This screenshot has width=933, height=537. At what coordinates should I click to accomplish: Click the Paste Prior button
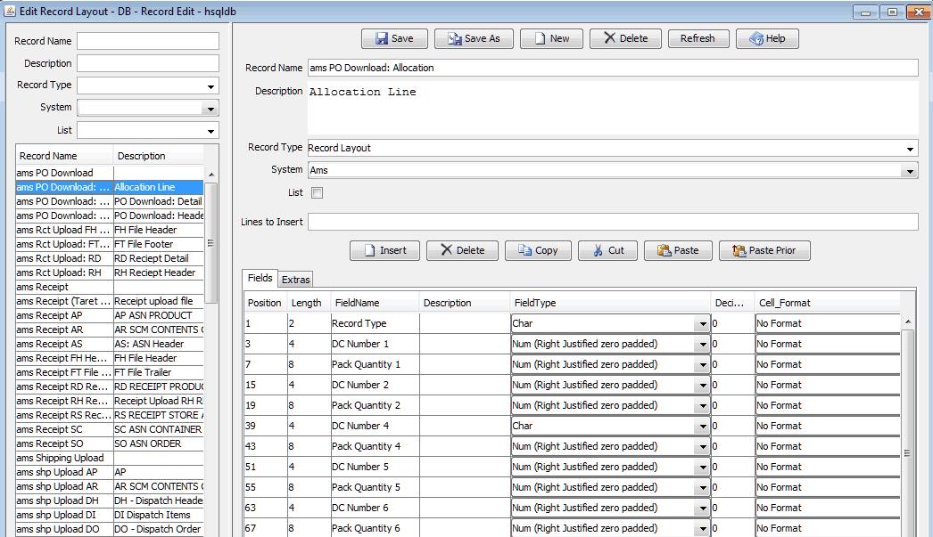(x=764, y=250)
